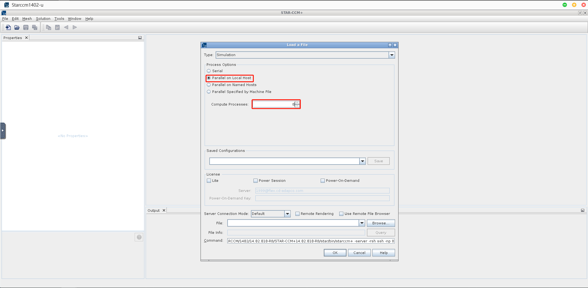Click the Paste toolbar icon
Viewport: 588px width, 288px height.
[57, 27]
